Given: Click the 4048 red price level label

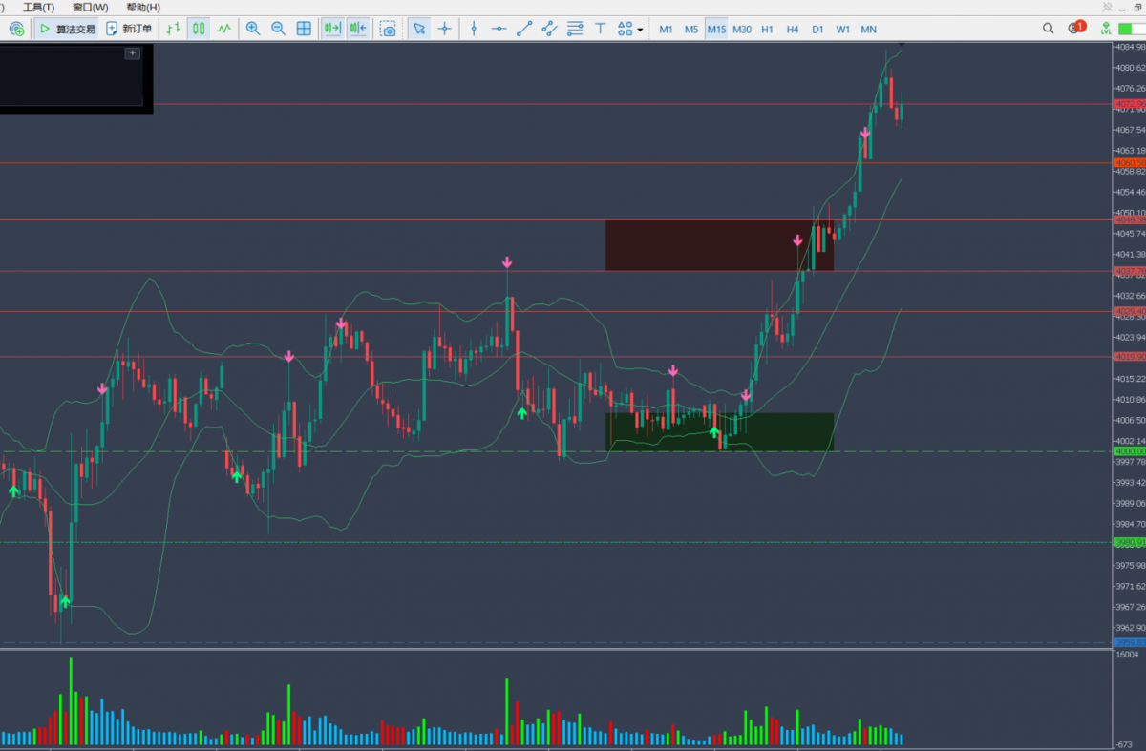Looking at the screenshot, I should coord(1130,220).
